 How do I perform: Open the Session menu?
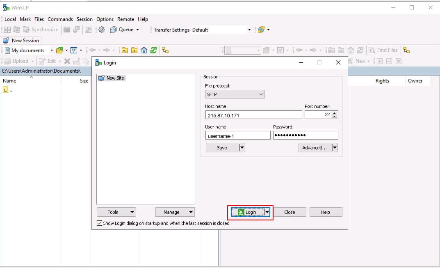[84, 19]
